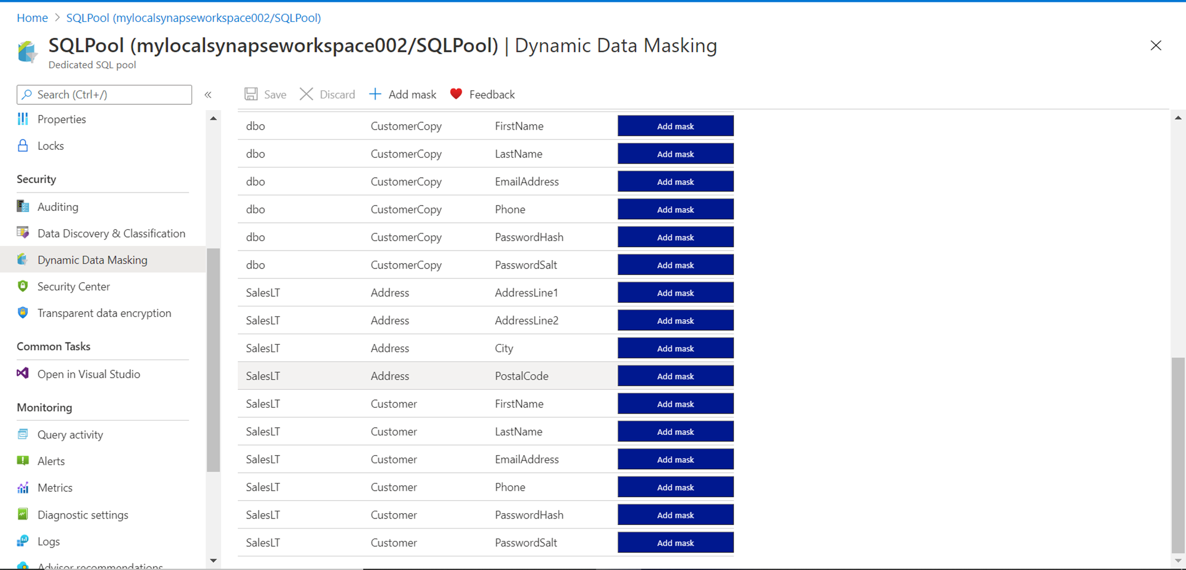Add mask for dbo CustomerCopy PasswordHash
Screen dimensions: 1186x570
[675, 238]
